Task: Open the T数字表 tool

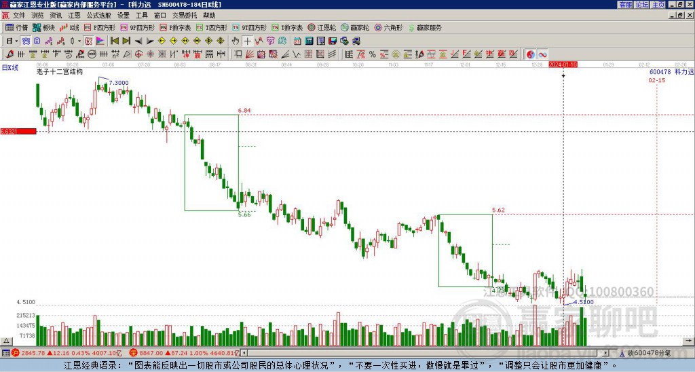Action: [287, 27]
